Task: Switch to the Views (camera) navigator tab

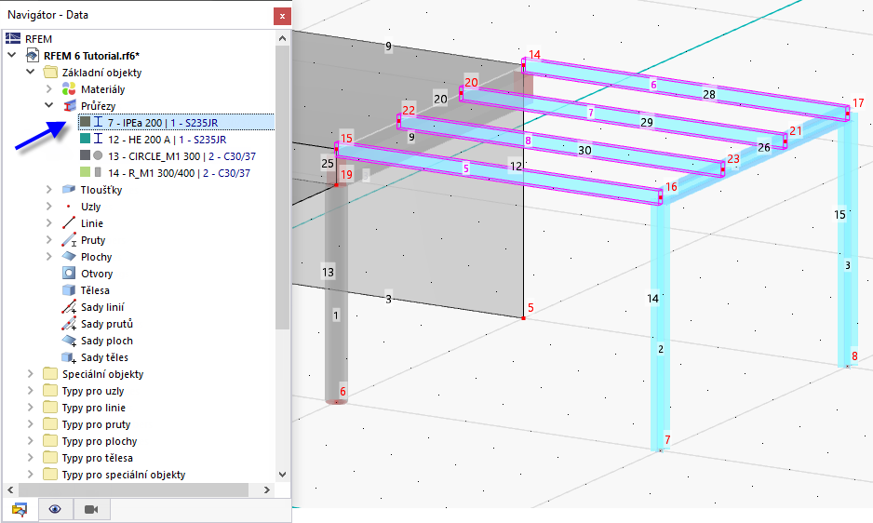Action: pos(91,509)
